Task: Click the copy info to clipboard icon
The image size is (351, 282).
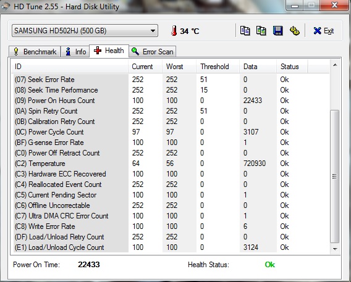Action: click(245, 31)
